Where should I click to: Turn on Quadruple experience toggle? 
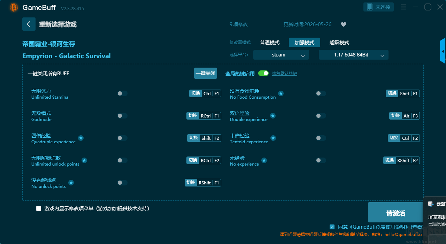[122, 138]
